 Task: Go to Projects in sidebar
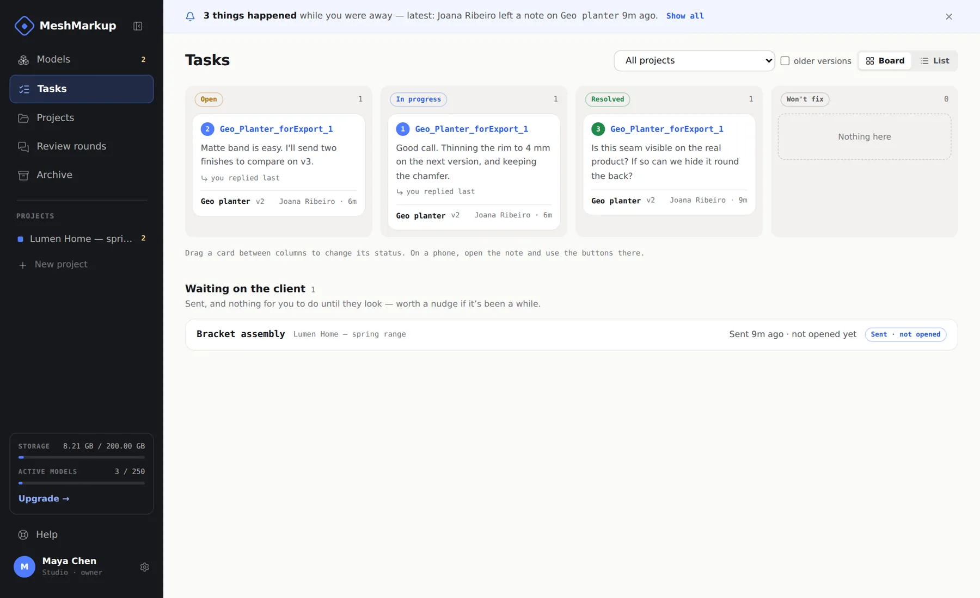[82, 118]
